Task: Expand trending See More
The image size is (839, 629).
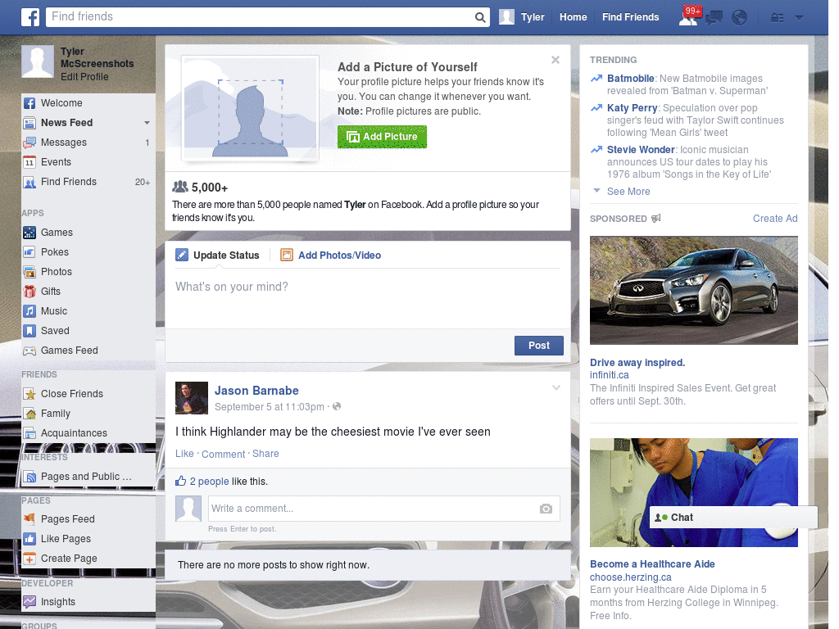Action: click(x=628, y=192)
